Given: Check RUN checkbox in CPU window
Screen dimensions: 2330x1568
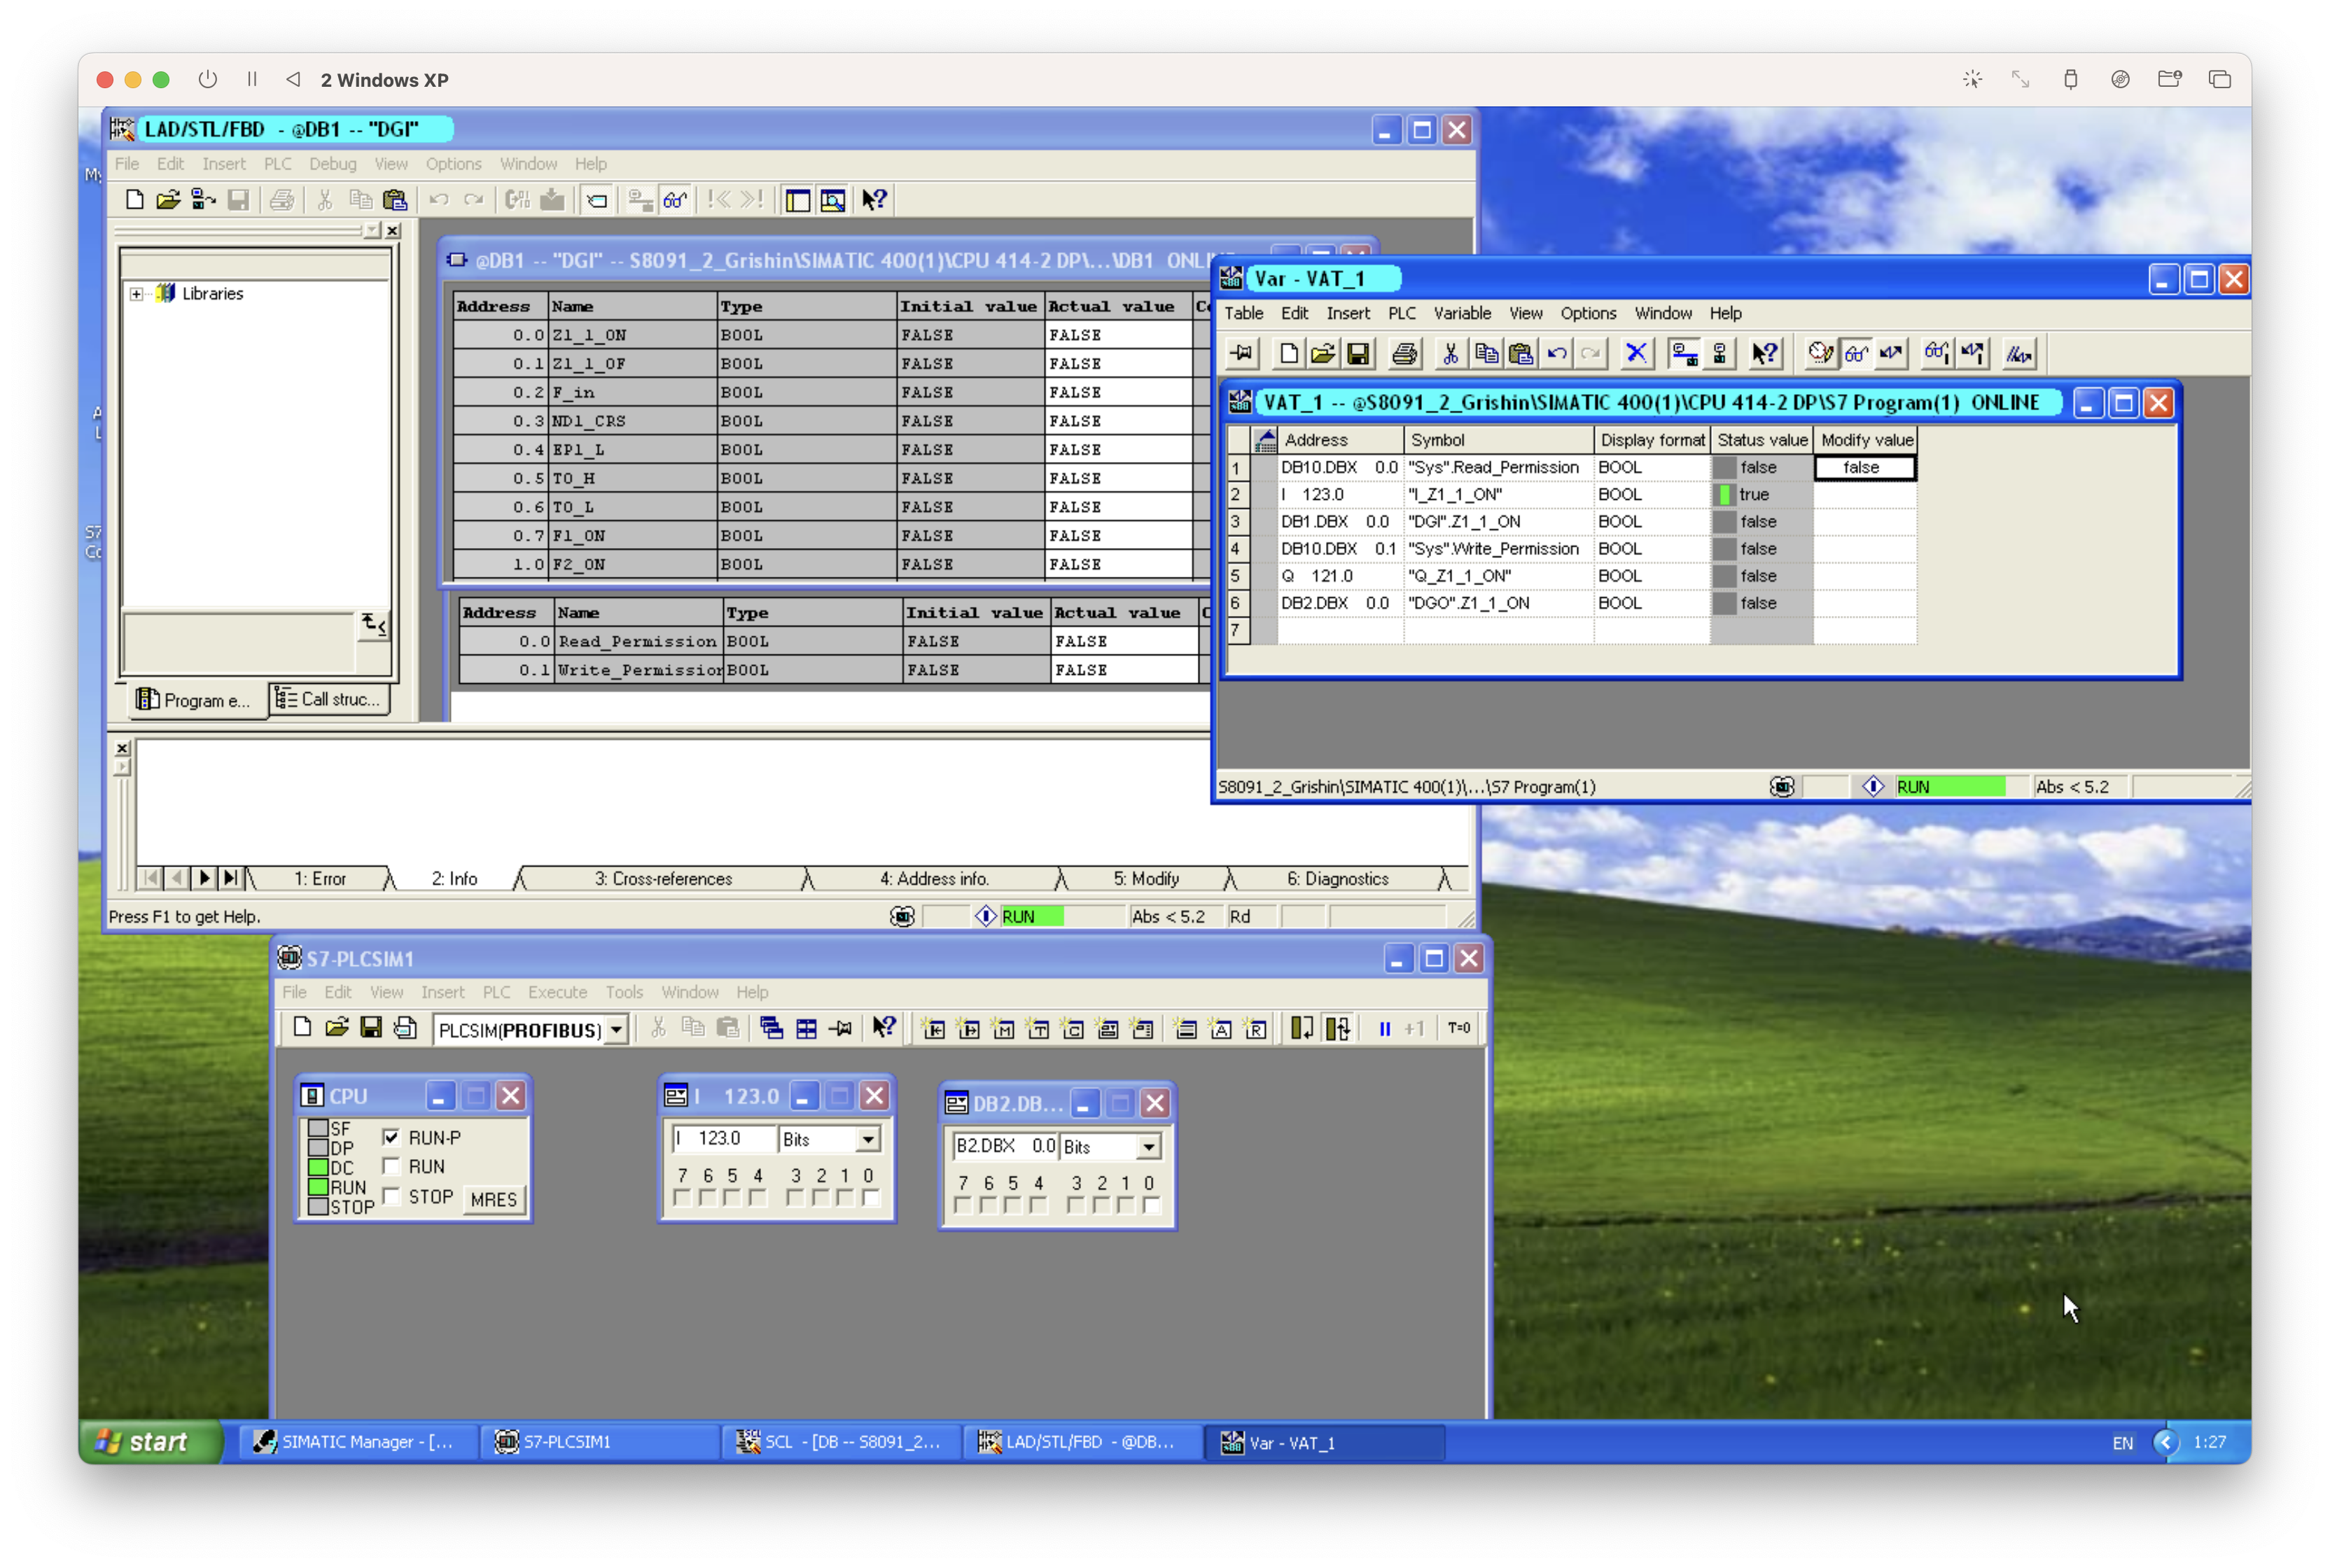Looking at the screenshot, I should tap(391, 1166).
